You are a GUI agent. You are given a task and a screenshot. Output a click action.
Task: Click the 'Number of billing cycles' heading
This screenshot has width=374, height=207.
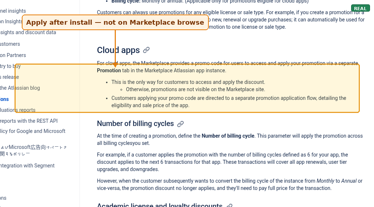(135, 123)
